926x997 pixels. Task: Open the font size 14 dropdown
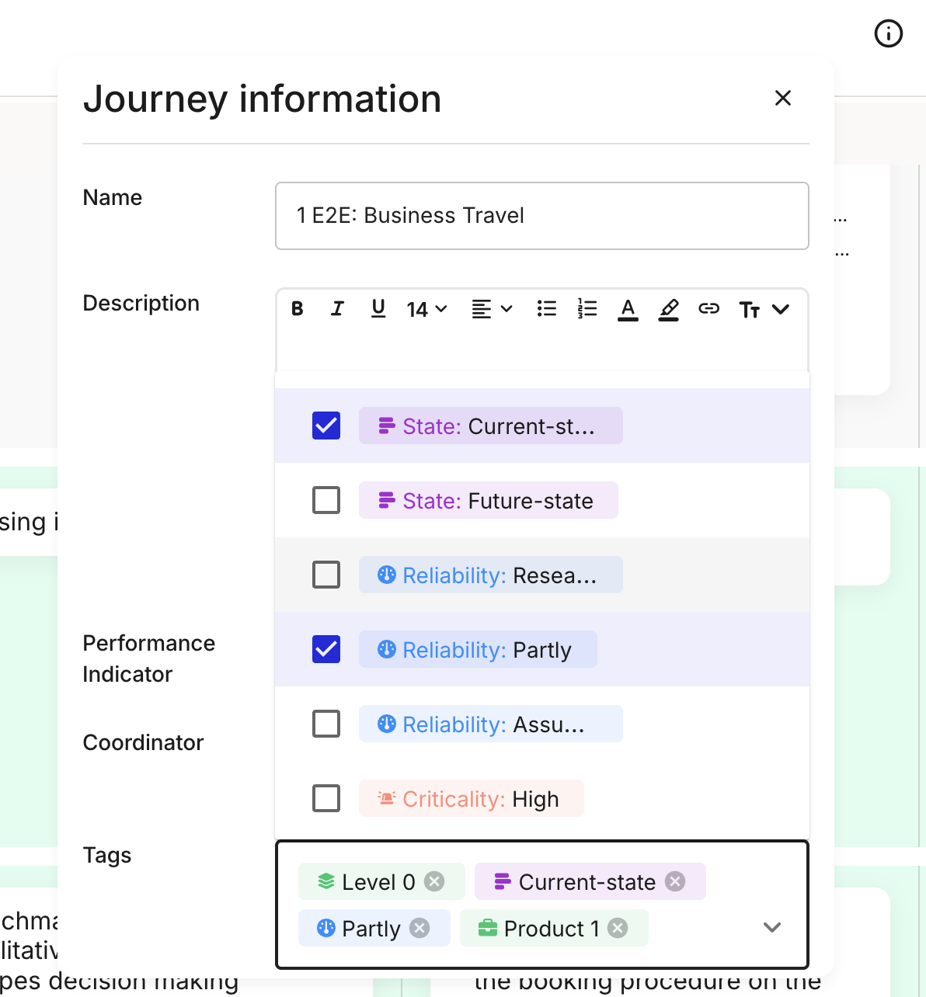tap(426, 309)
